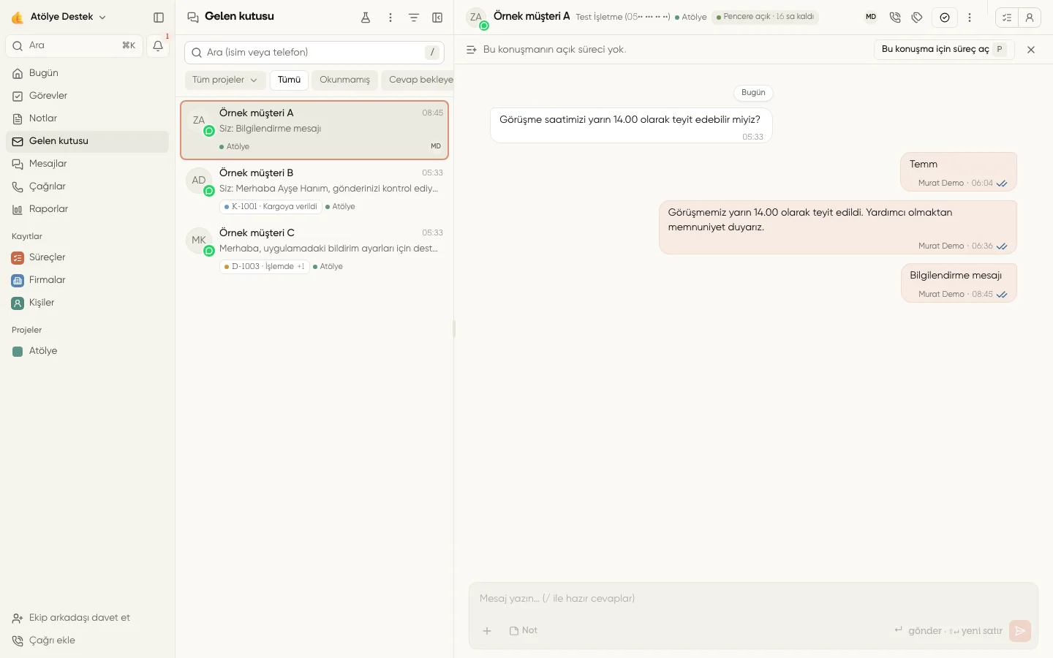Click the tag icon in the chat header
The height and width of the screenshot is (658, 1053).
click(917, 18)
